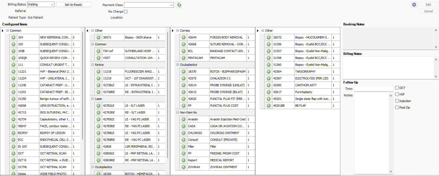Select the CHLORSIG OINTMENT description cell
Viewport: 439px width, 176px height.
[228, 133]
